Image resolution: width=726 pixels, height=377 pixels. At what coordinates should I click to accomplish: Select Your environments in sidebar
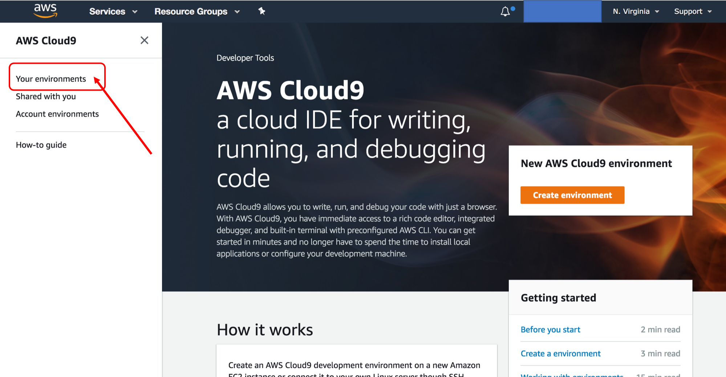point(51,79)
